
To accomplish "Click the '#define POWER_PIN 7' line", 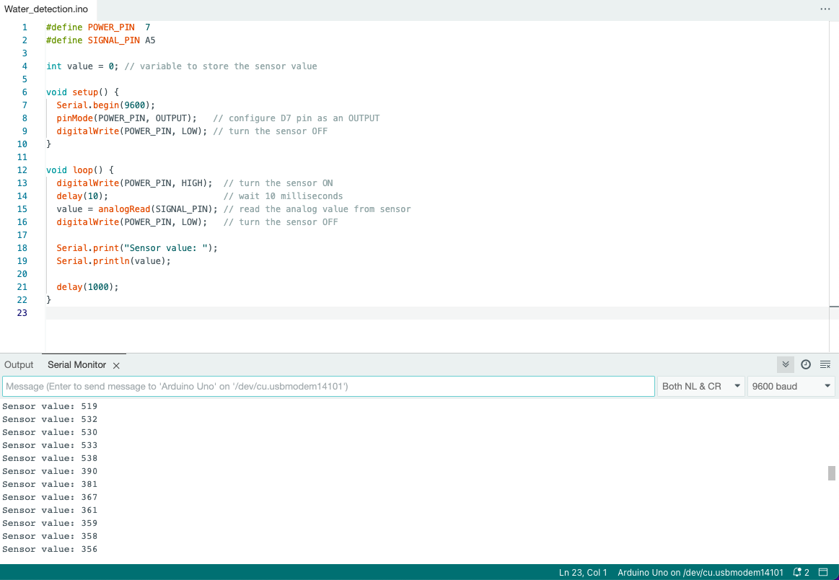I will click(98, 27).
